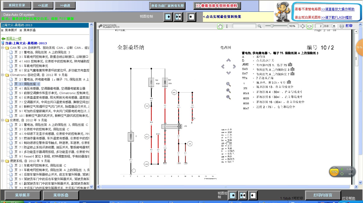Viewport: 363px width, 203px height.
Task: Click the printer icon in the FlashPaper toolbar
Action: pos(342,26)
